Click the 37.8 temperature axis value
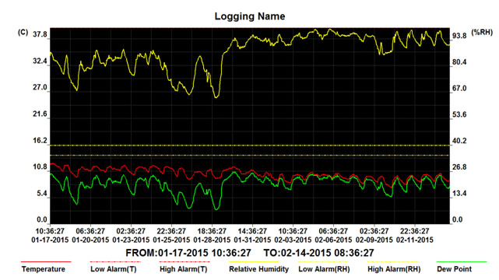The width and height of the screenshot is (499, 280). click(40, 35)
